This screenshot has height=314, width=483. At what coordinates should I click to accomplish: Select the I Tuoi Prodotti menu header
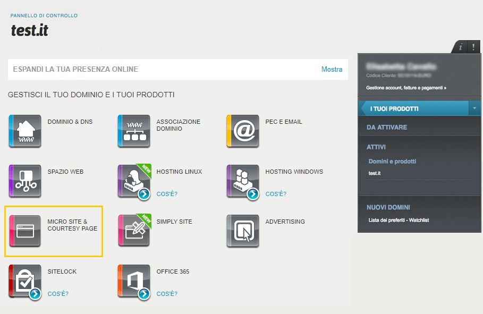point(414,108)
